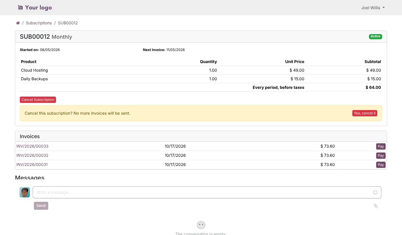The height and width of the screenshot is (235, 402).
Task: Click the empty conversation face icon
Action: click(201, 225)
